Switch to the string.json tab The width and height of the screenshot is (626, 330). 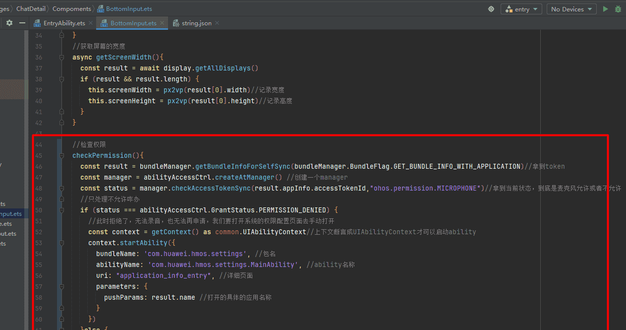coord(196,23)
